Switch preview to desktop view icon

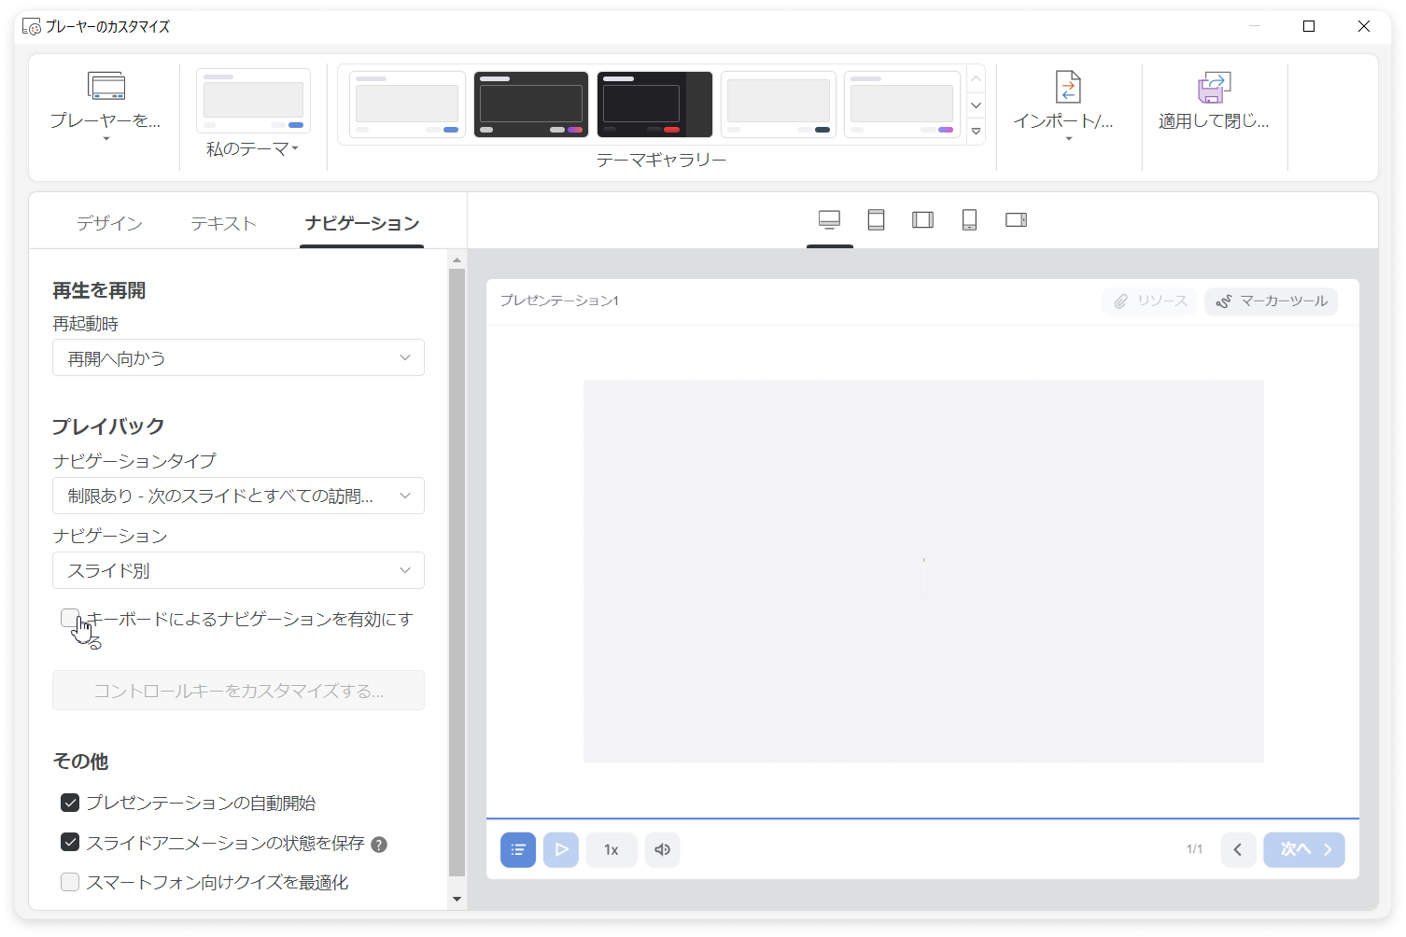pyautogui.click(x=829, y=220)
